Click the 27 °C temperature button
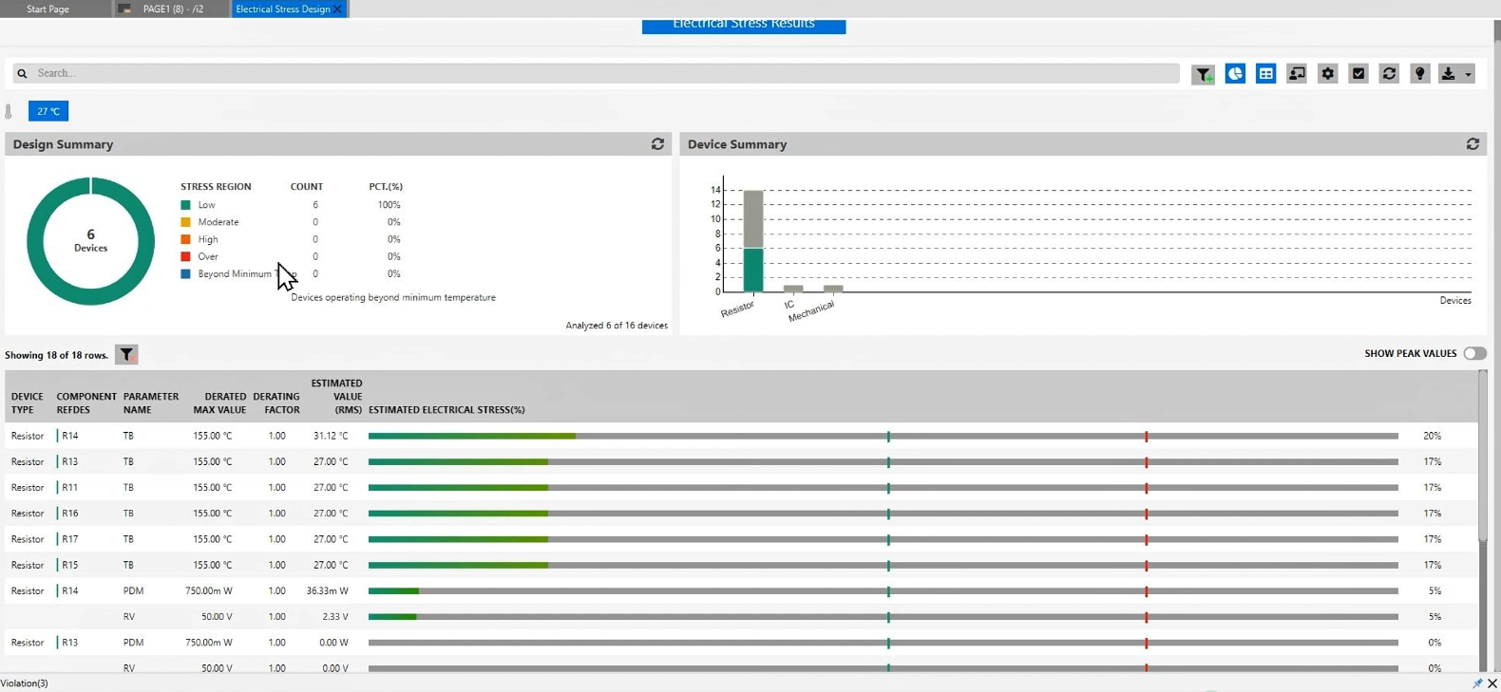1501x692 pixels. (x=48, y=111)
